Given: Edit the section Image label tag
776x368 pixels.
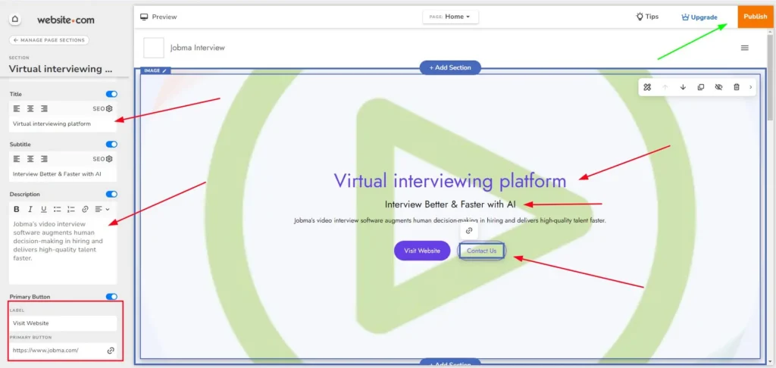Looking at the screenshot, I should tap(156, 70).
